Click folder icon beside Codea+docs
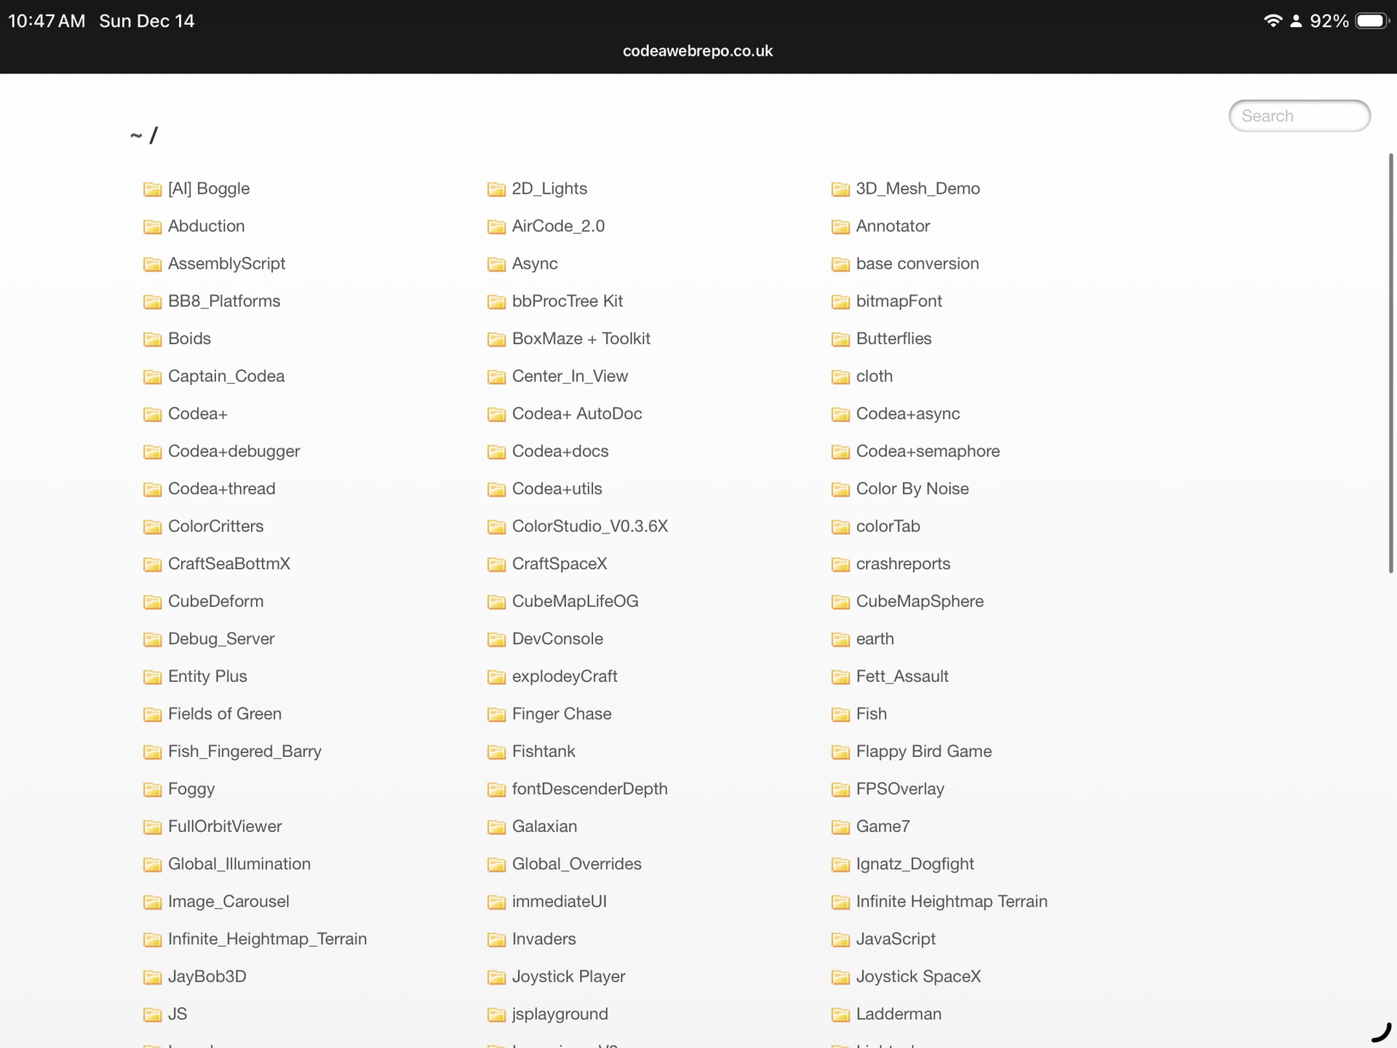This screenshot has height=1048, width=1397. tap(496, 452)
